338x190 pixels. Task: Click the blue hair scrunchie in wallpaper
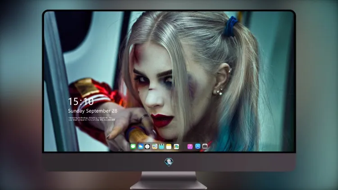[x=231, y=26]
